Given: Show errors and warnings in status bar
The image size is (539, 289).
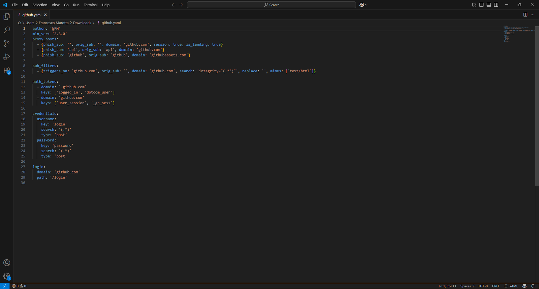Looking at the screenshot, I should coord(19,286).
